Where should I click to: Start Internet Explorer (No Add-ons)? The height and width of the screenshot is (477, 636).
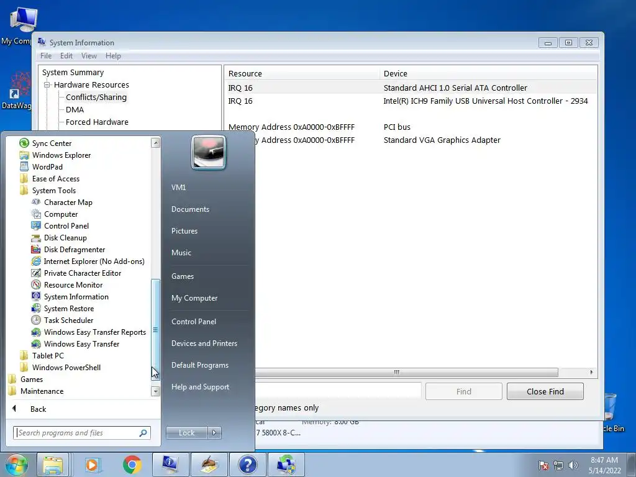tap(88, 261)
